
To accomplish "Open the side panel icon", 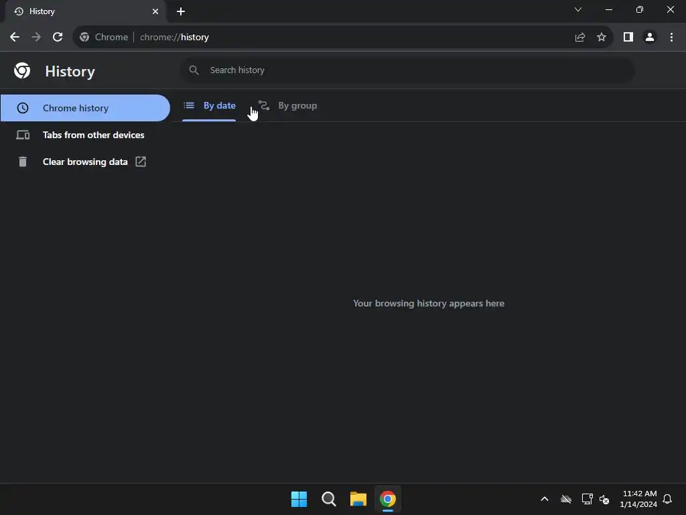I will click(x=628, y=38).
